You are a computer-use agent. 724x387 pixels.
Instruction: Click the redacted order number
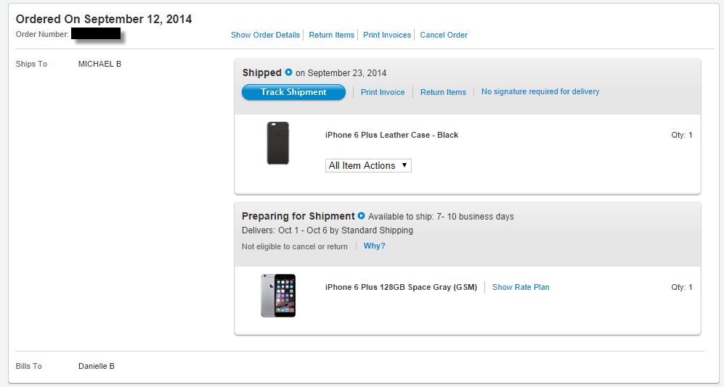click(96, 34)
